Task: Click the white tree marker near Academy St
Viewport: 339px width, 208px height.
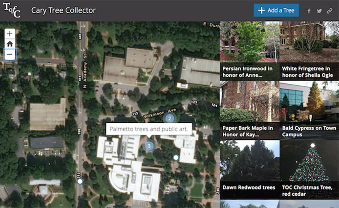Action: click(80, 181)
